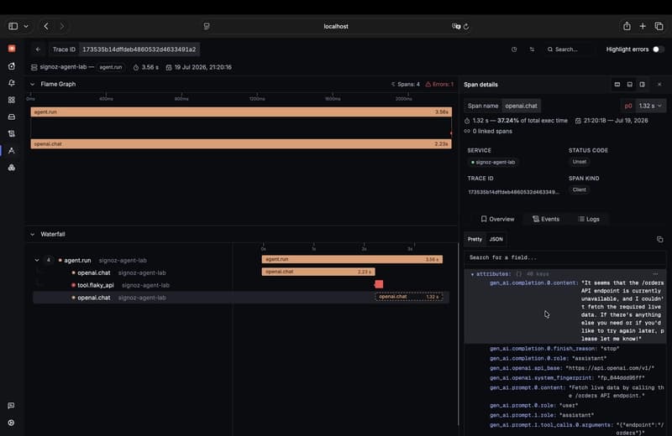Open the sidebar icon directly above the highlighted traces icon
This screenshot has height=436, width=672.
(12, 133)
